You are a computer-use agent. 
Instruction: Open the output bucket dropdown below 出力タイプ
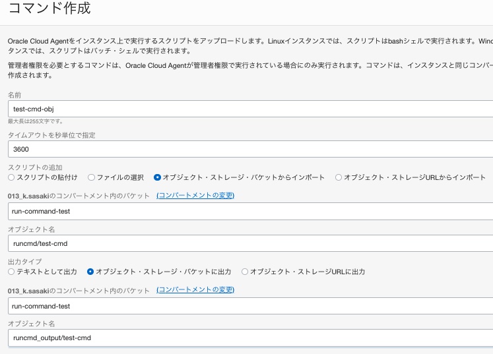pos(251,306)
